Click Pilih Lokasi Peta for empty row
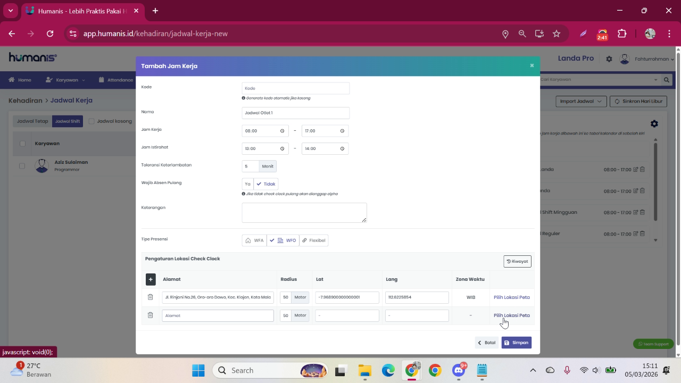Viewport: 681px width, 383px height. pyautogui.click(x=512, y=315)
